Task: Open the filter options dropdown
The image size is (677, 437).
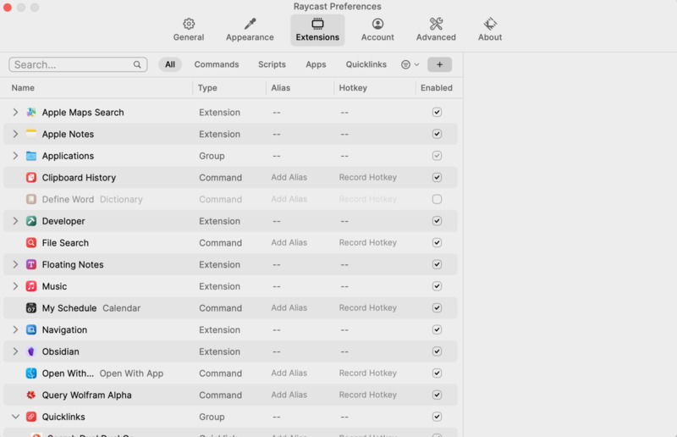Action: [410, 64]
